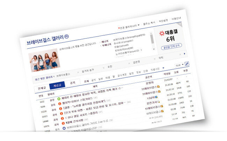Expand the blue arrow after category filters
The width and height of the screenshot is (227, 141).
[x=163, y=68]
